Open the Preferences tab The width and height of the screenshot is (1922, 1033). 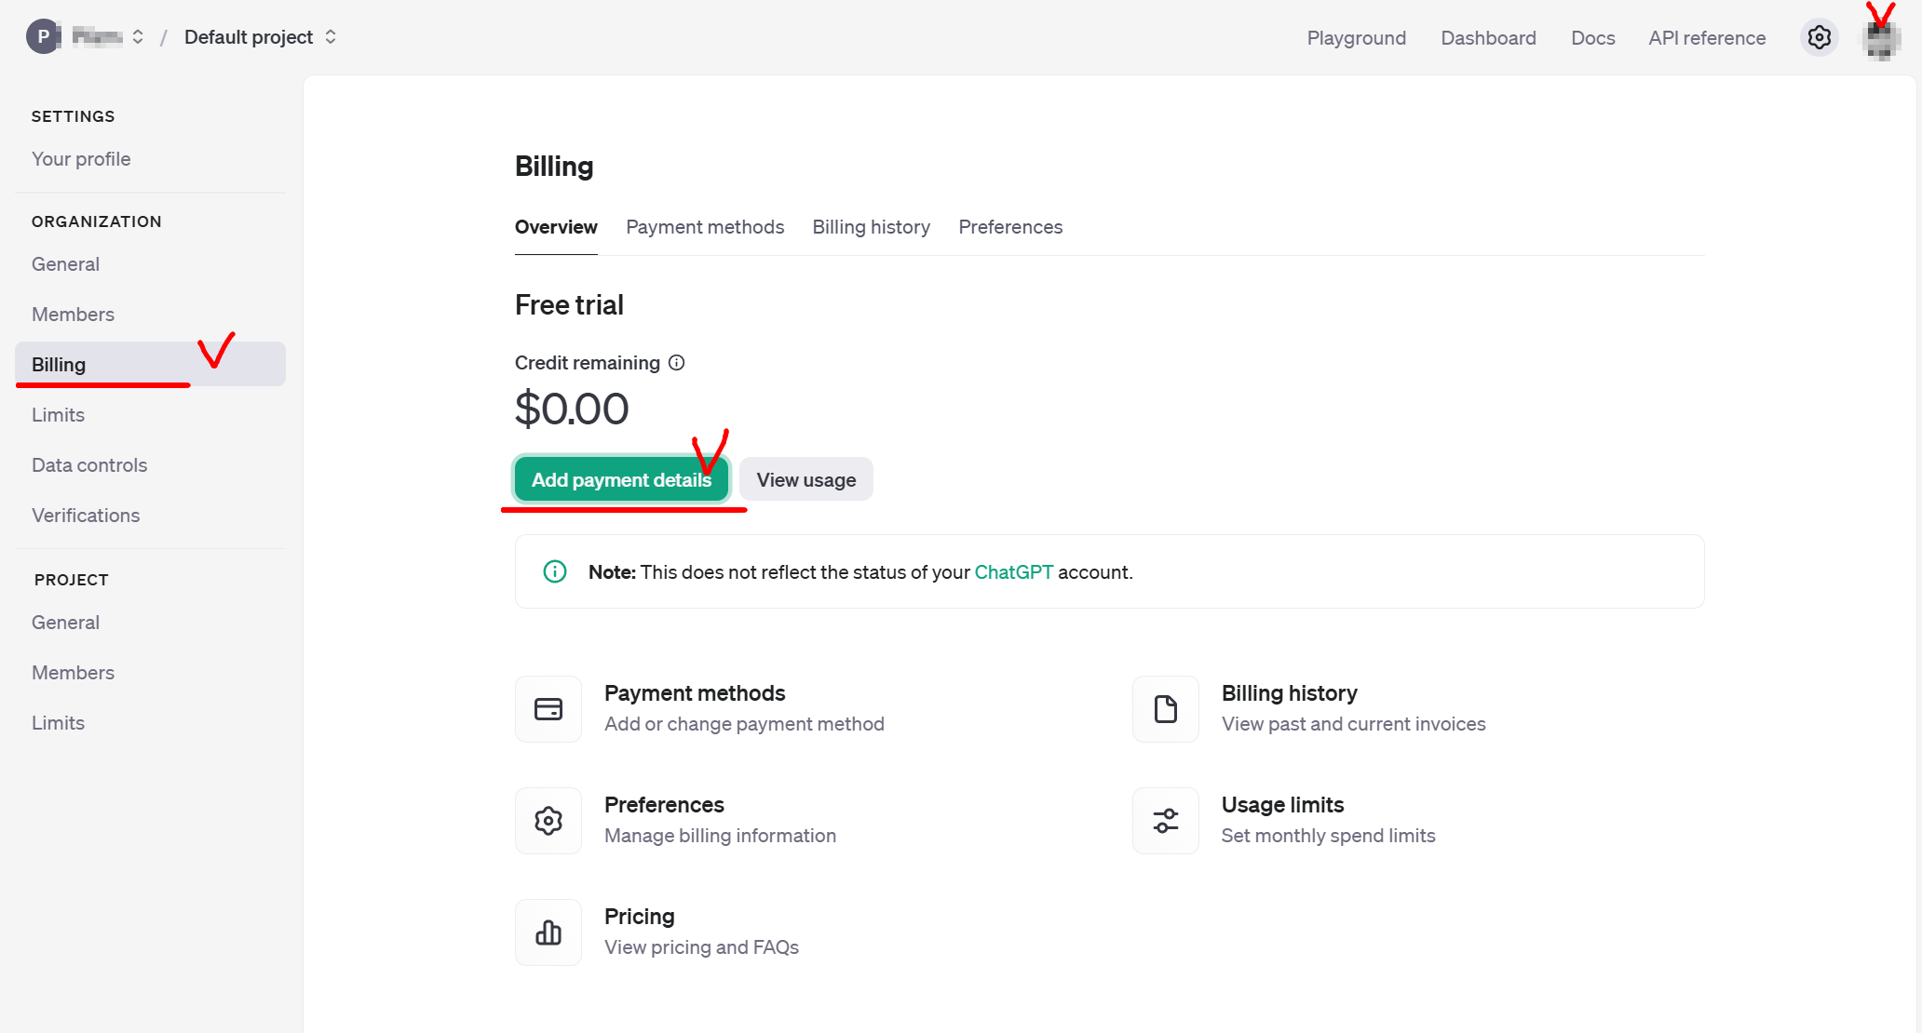1010,227
